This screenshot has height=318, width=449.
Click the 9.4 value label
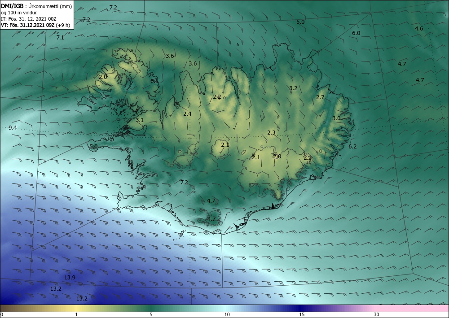coord(13,128)
